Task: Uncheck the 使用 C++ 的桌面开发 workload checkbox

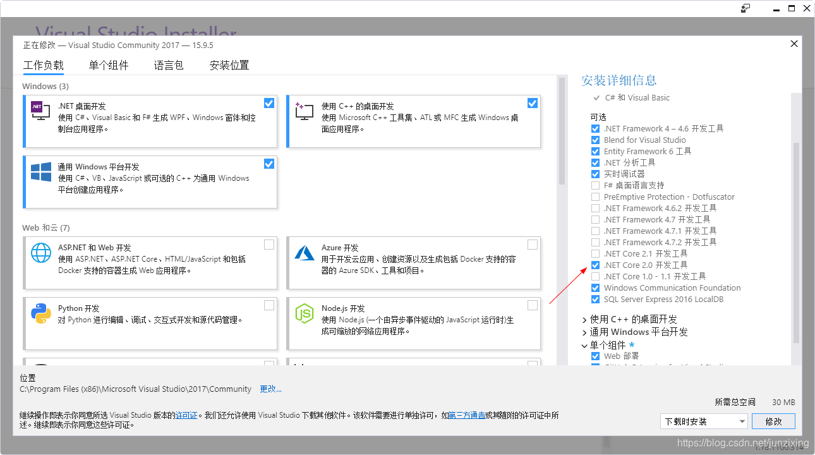Action: (x=533, y=103)
